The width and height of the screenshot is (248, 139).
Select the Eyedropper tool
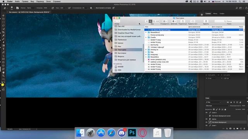pyautogui.click(x=3, y=36)
